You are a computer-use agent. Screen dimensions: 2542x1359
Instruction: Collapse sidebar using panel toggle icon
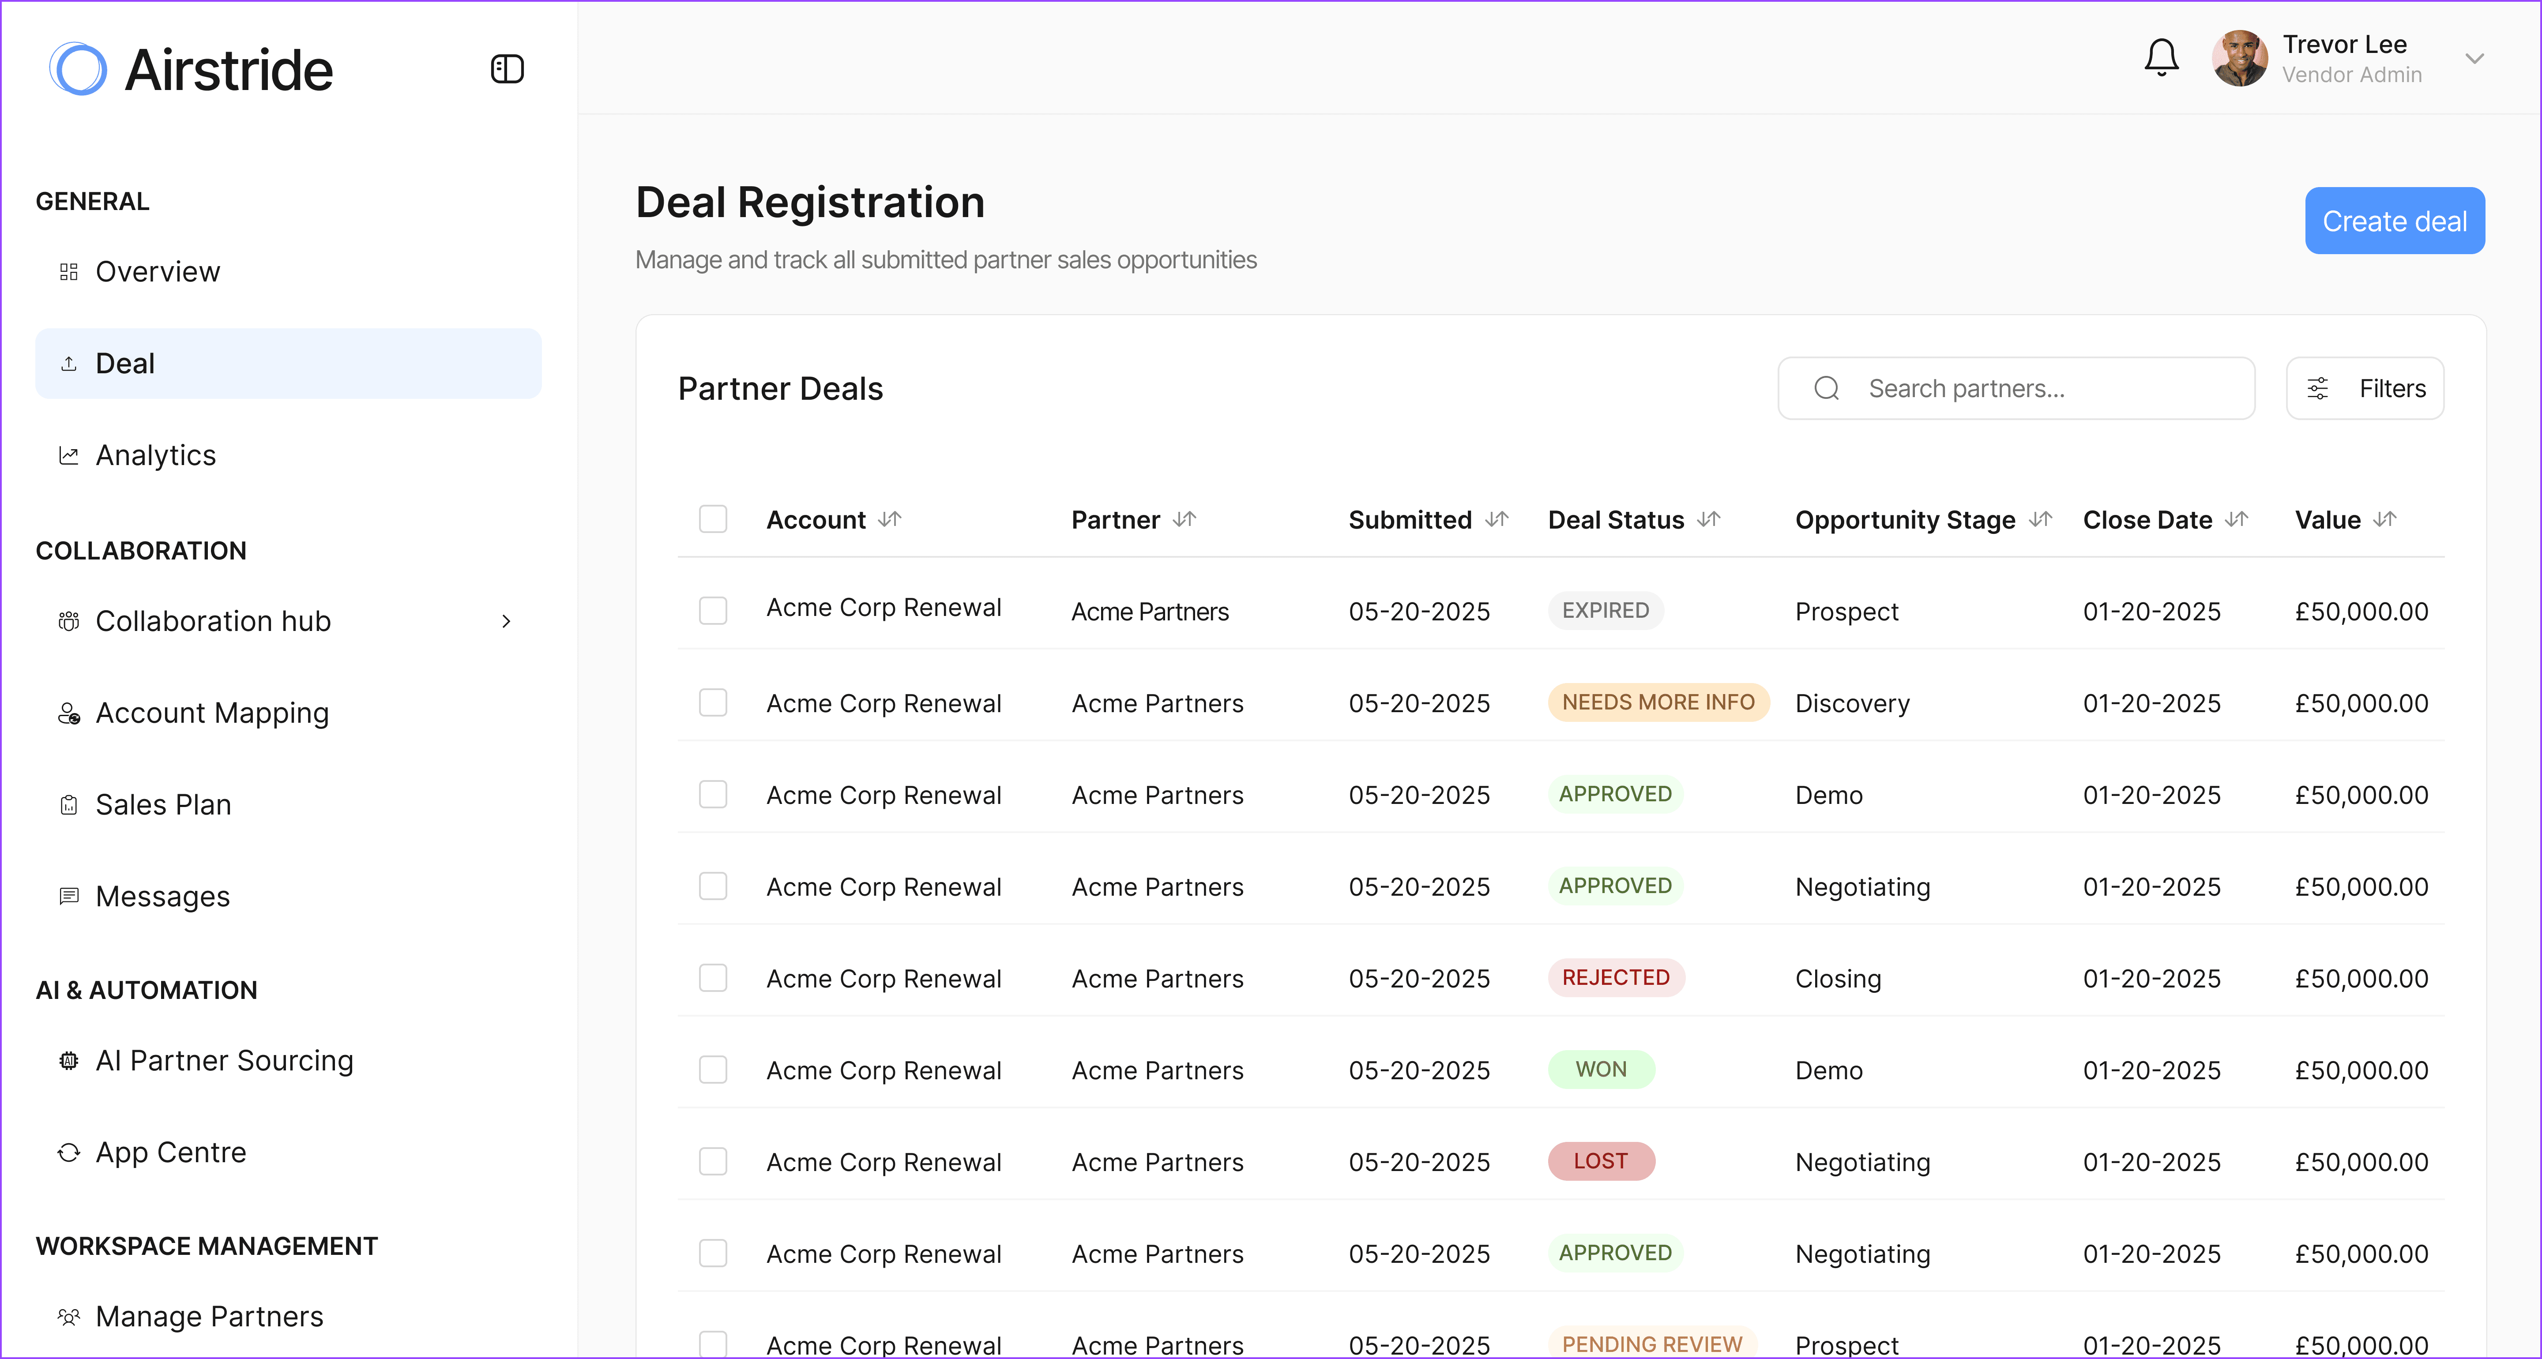pos(507,69)
